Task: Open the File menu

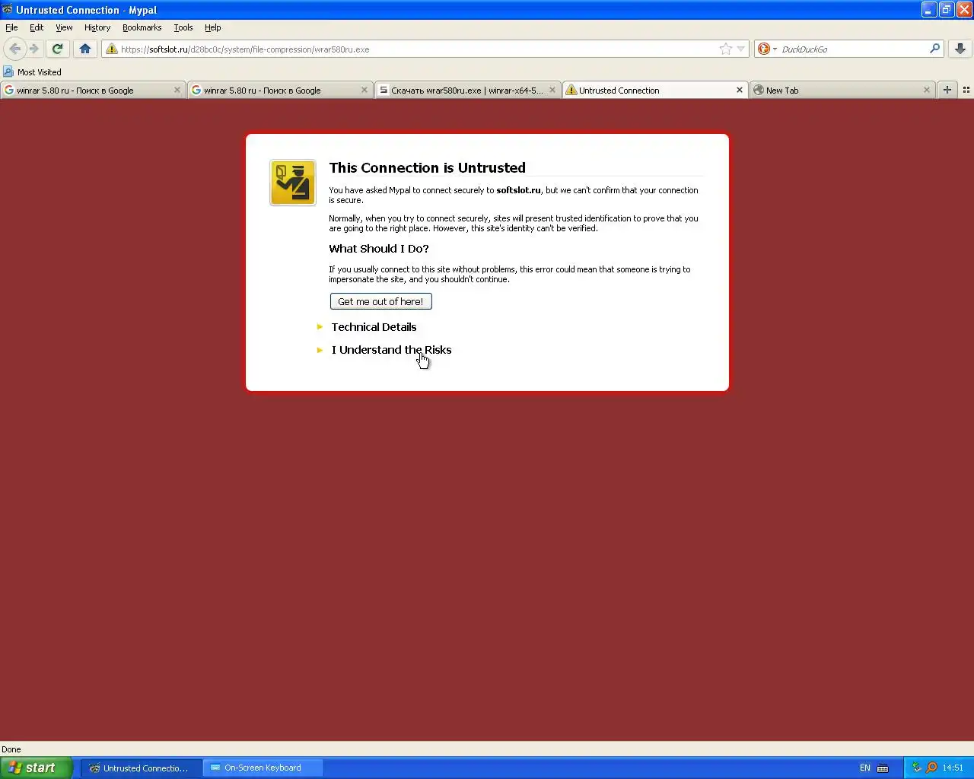Action: coord(11,27)
